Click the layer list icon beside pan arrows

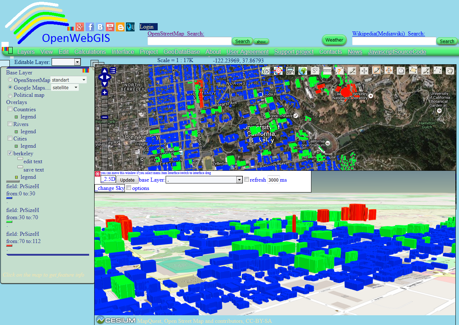(x=113, y=70)
